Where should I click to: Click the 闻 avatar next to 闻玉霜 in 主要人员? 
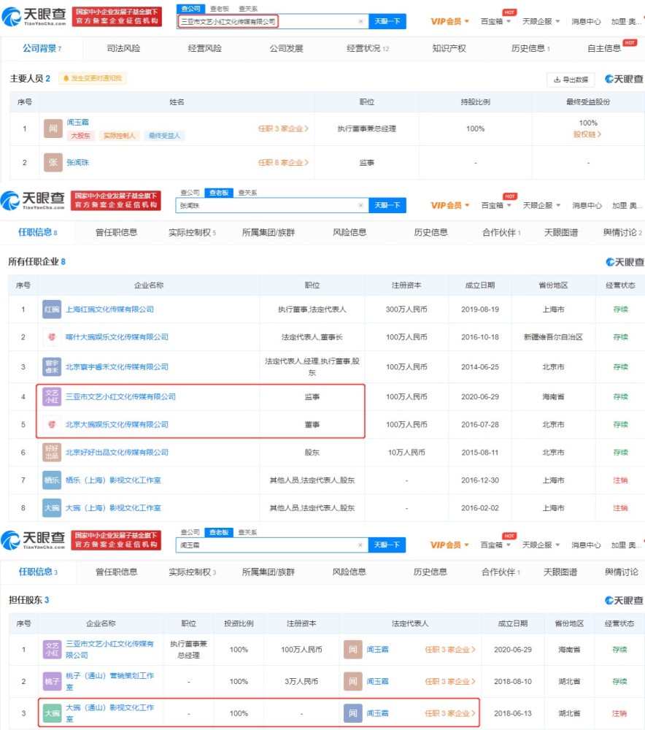pos(53,128)
